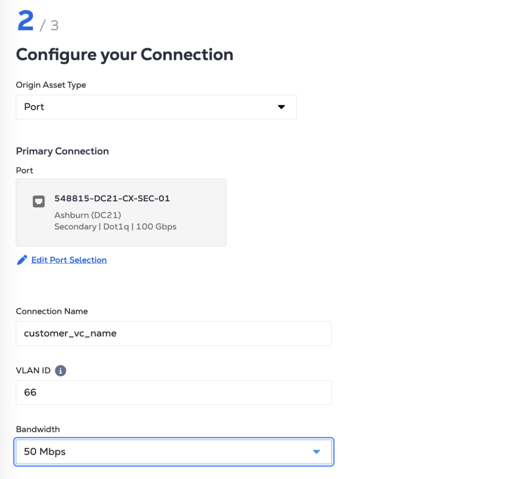Click the VLAN ID field containing 66

coord(173,392)
